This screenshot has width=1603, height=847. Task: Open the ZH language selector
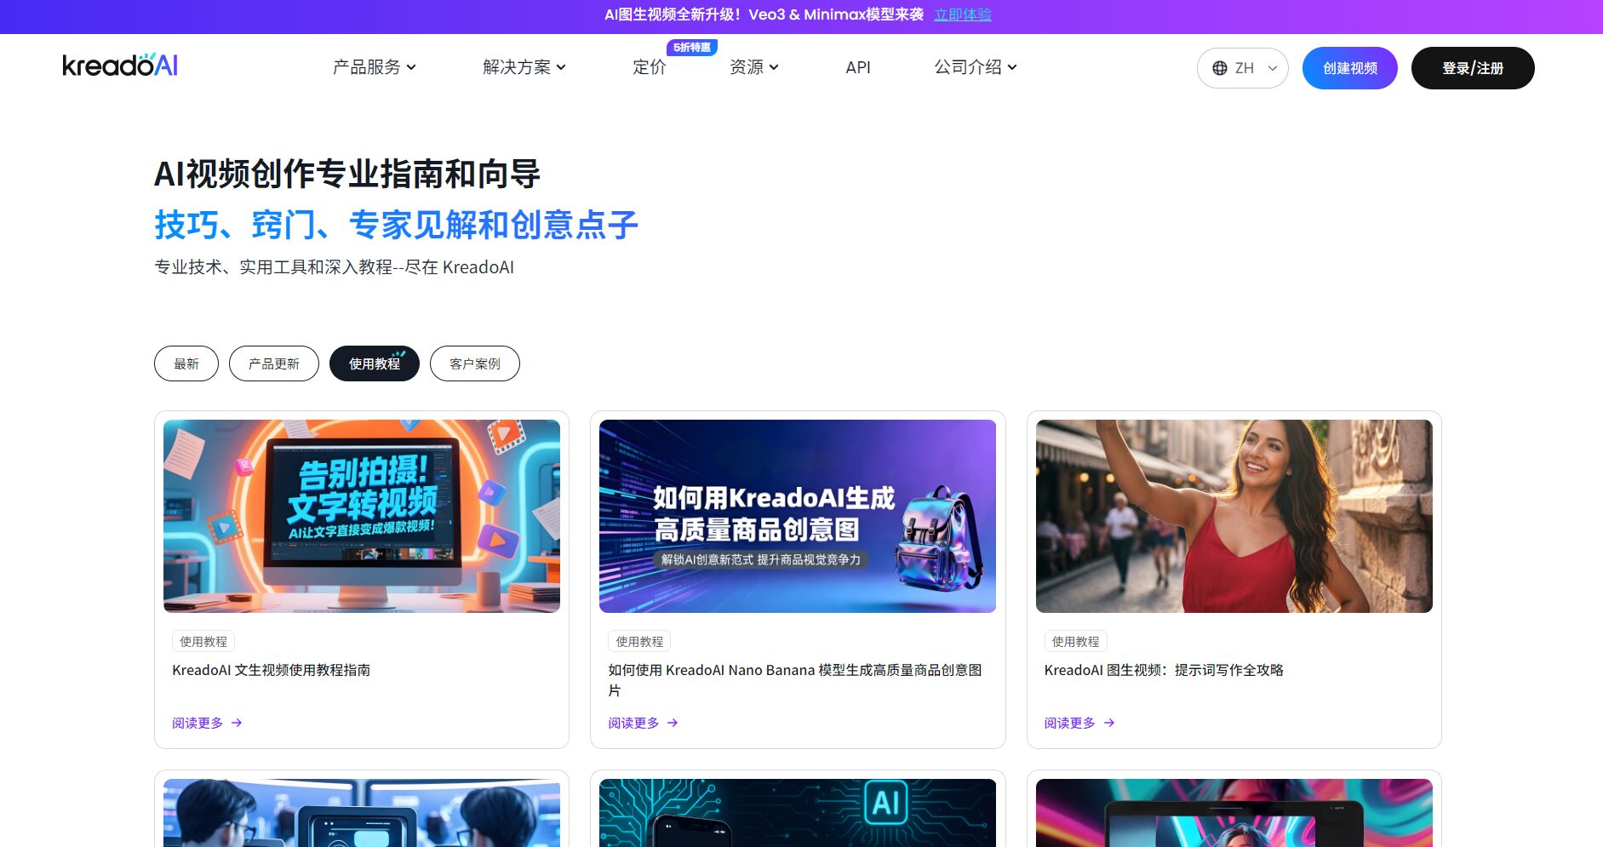coord(1243,68)
